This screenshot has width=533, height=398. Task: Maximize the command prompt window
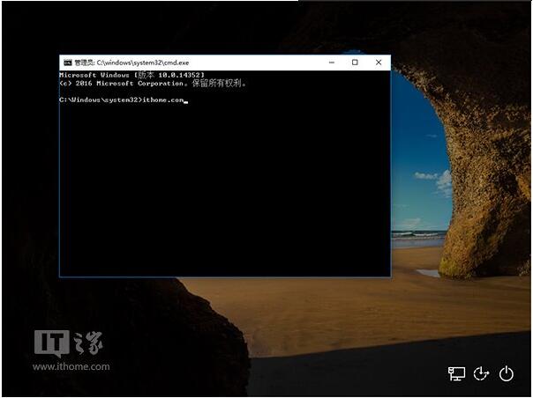coord(355,63)
